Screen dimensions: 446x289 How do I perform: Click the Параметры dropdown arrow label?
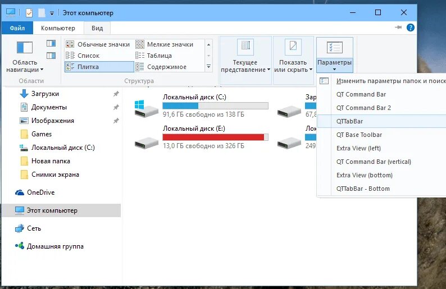[x=335, y=66]
